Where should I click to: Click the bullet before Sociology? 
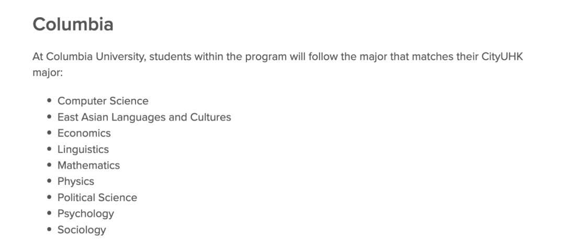coord(49,229)
